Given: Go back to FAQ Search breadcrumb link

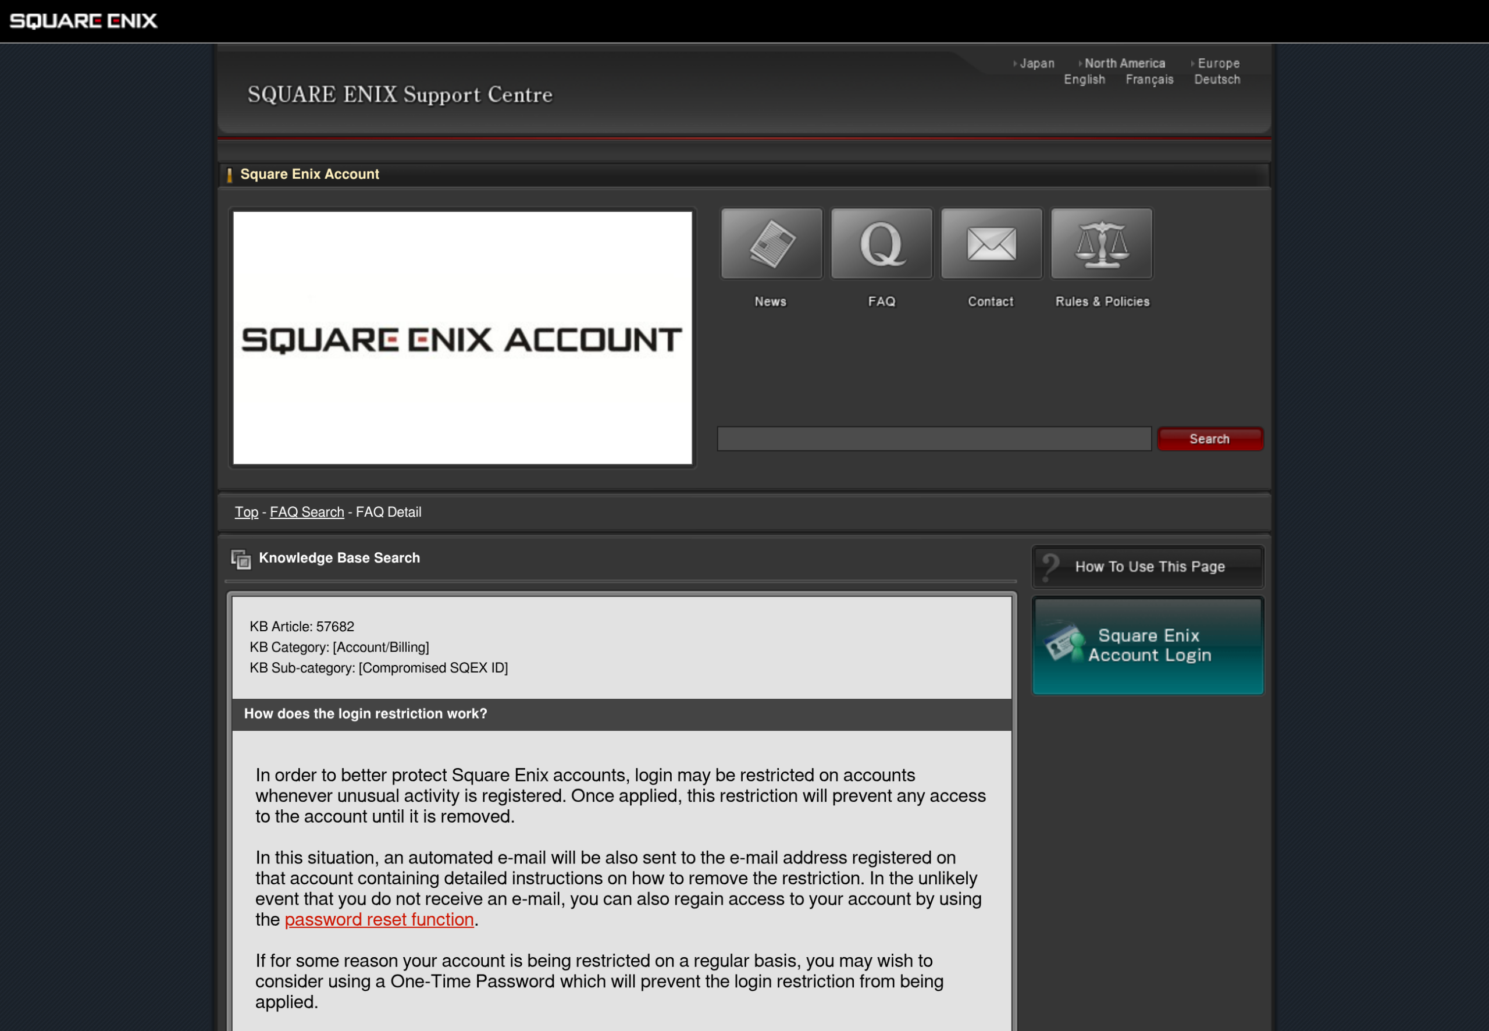Looking at the screenshot, I should pos(307,512).
